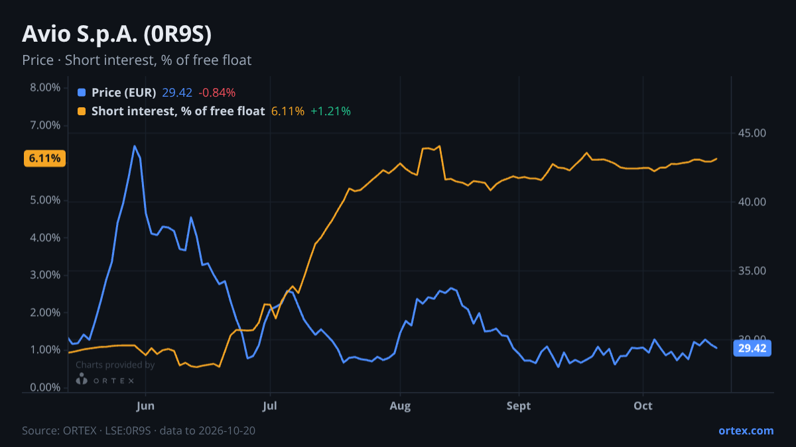Click the subtitle 'Price · Short interest, % of free float'
Screen dimensions: 796x447
137,60
